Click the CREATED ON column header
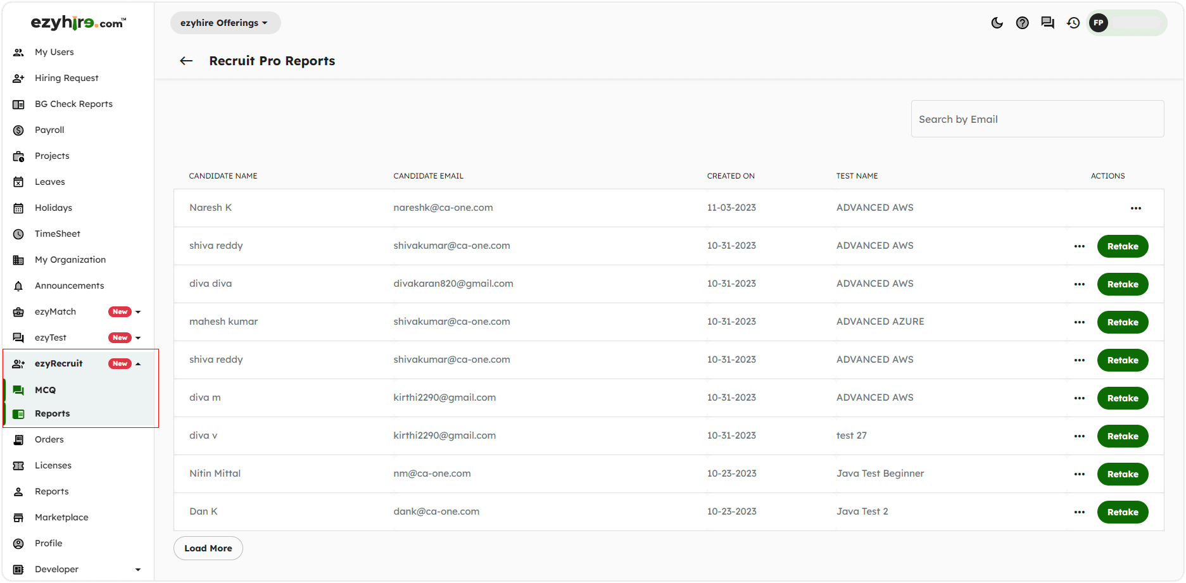Image resolution: width=1186 pixels, height=583 pixels. coord(731,176)
